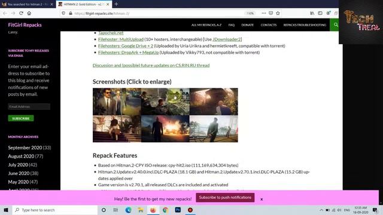Open the September 2020 archive
Viewport: 383px width, 215px height.
coord(25,148)
